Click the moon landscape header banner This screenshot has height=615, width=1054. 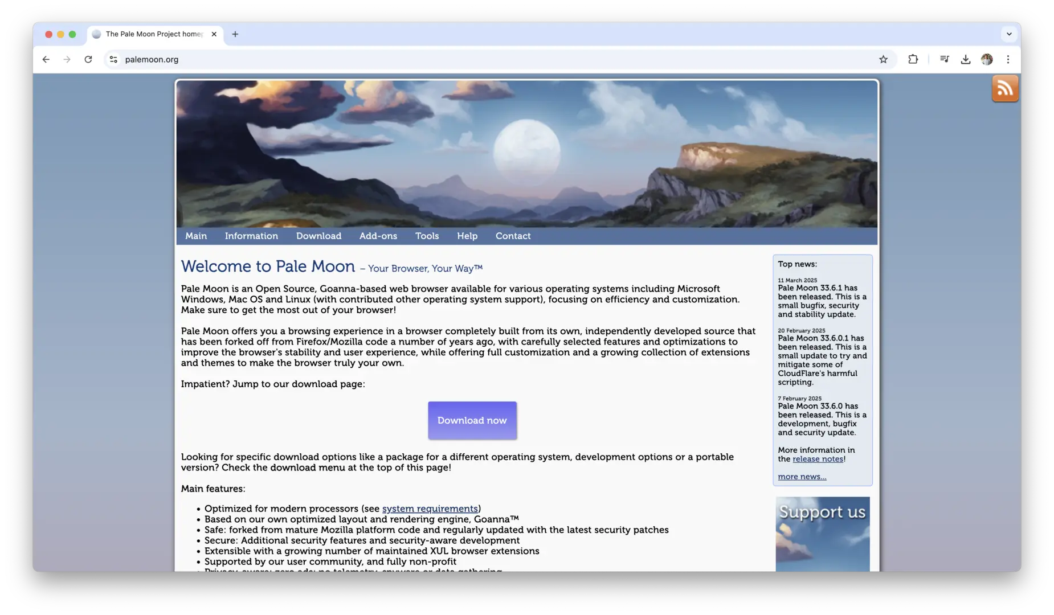tap(527, 154)
